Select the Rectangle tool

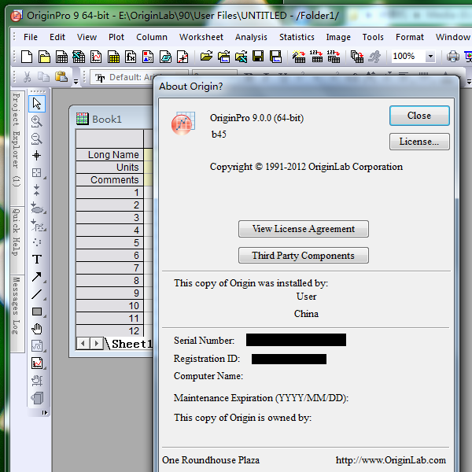[37, 312]
